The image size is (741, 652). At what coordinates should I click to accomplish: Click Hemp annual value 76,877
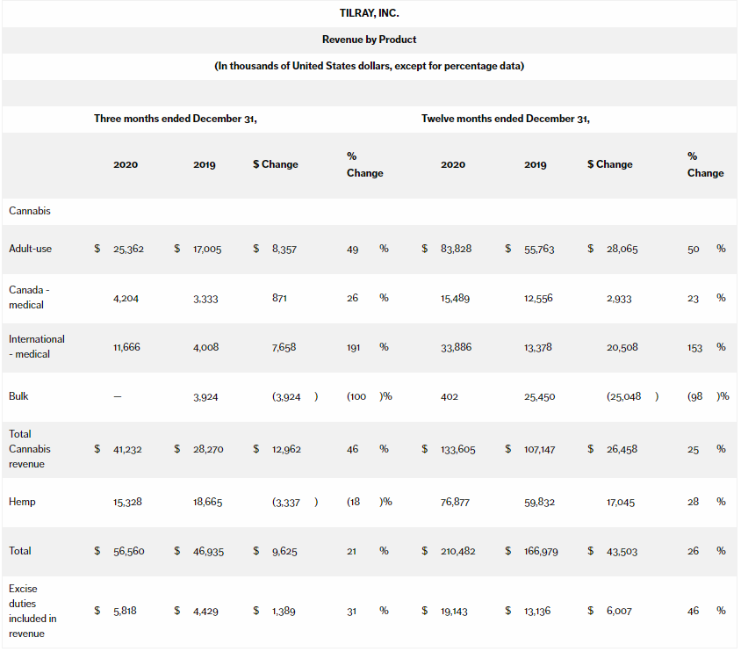point(455,502)
